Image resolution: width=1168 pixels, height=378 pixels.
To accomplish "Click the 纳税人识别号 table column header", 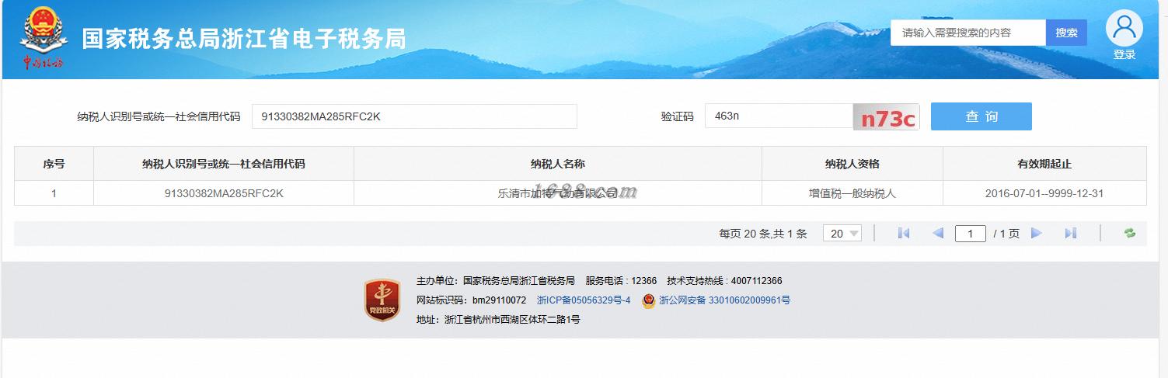I will coord(224,164).
